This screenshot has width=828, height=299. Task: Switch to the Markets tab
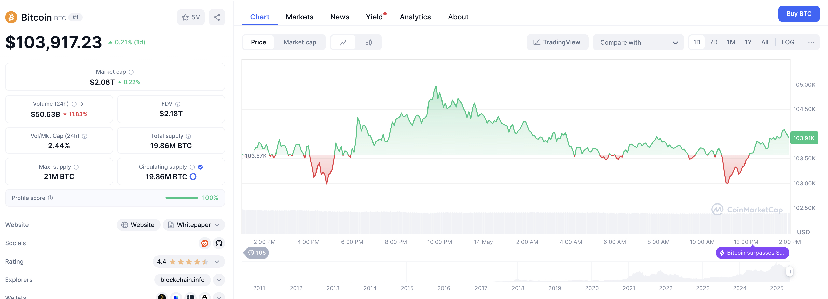coord(299,17)
